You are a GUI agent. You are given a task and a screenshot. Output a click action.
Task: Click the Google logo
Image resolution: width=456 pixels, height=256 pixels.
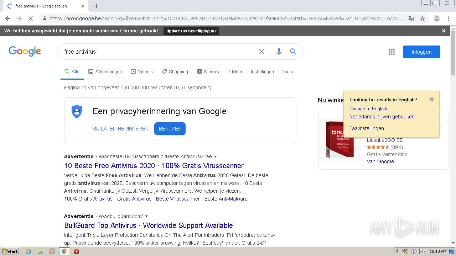pyautogui.click(x=25, y=52)
